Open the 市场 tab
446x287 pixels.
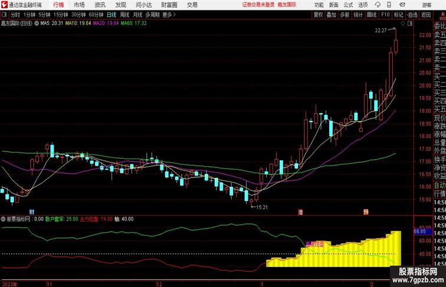79,5
